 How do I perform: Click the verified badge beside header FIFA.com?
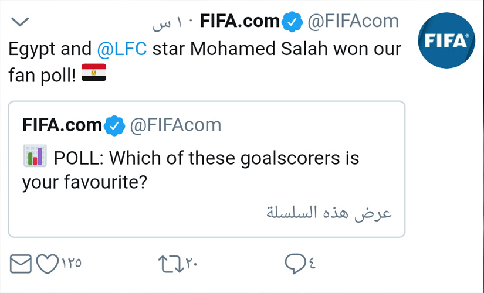pos(292,22)
